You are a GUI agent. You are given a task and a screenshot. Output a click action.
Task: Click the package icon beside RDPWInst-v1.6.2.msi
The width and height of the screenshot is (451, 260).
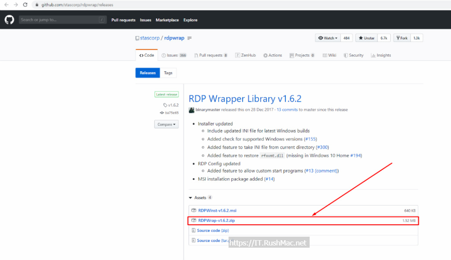click(x=194, y=210)
